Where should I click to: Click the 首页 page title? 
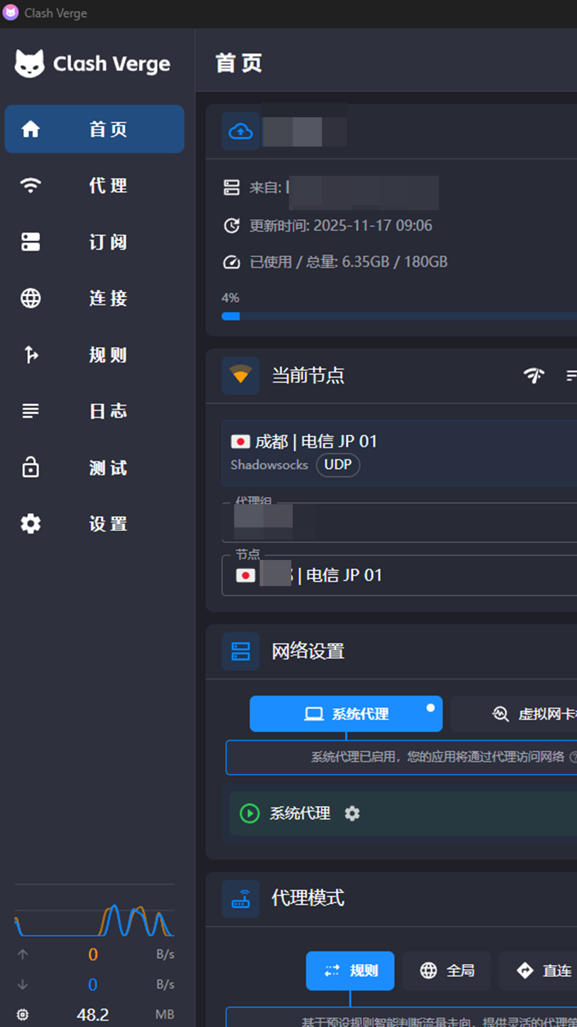tap(239, 63)
